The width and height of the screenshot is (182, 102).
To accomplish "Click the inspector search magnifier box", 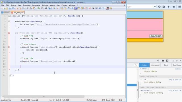I will [x=136, y=65].
